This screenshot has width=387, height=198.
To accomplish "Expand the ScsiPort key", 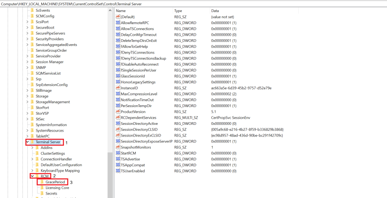I will (x=27, y=21).
